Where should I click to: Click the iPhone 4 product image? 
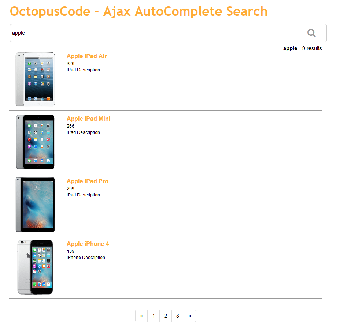(x=35, y=267)
